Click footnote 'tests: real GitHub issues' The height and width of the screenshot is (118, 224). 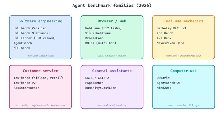40,56
